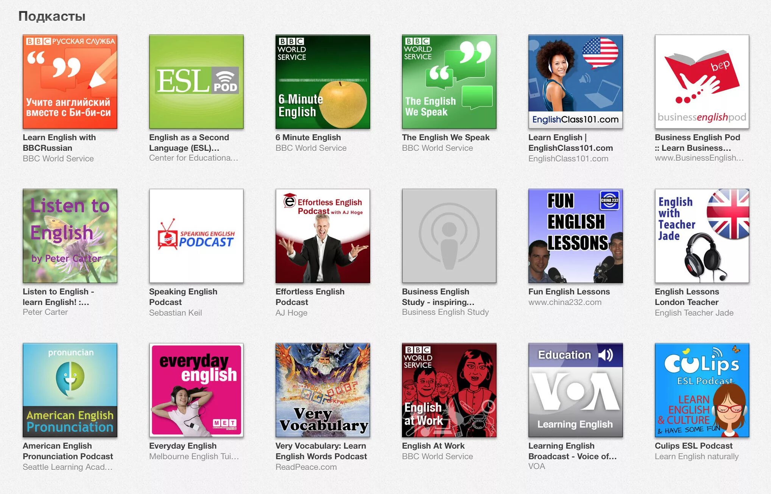Viewport: 771px width, 494px height.
Task: Open 6 Minute English green apple cover
Action: coord(322,82)
